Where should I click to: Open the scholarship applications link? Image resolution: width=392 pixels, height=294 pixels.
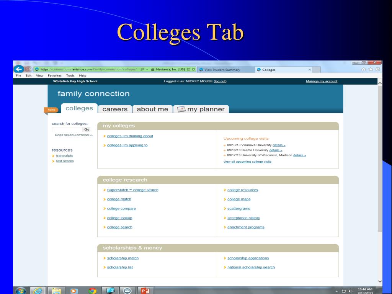point(248,258)
